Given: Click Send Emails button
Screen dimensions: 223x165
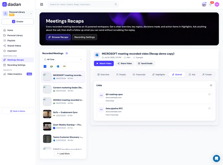Looking at the screenshot, I should (145, 63).
